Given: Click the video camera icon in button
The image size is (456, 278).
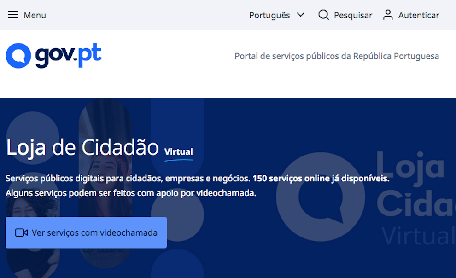Looking at the screenshot, I should pyautogui.click(x=21, y=232).
